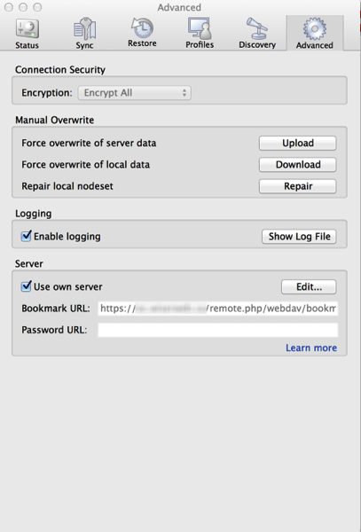Click the Encrypt All dropdown arrows
This screenshot has height=532, width=361.
click(x=184, y=92)
